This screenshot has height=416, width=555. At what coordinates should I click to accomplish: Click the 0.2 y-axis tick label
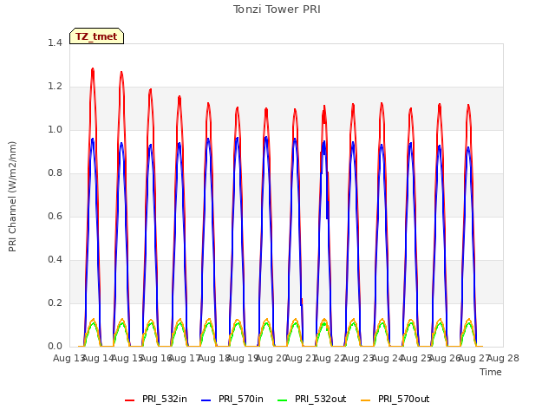tap(55, 302)
